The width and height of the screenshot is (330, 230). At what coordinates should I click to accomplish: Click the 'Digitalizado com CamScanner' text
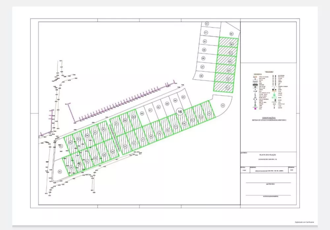(x=304, y=222)
